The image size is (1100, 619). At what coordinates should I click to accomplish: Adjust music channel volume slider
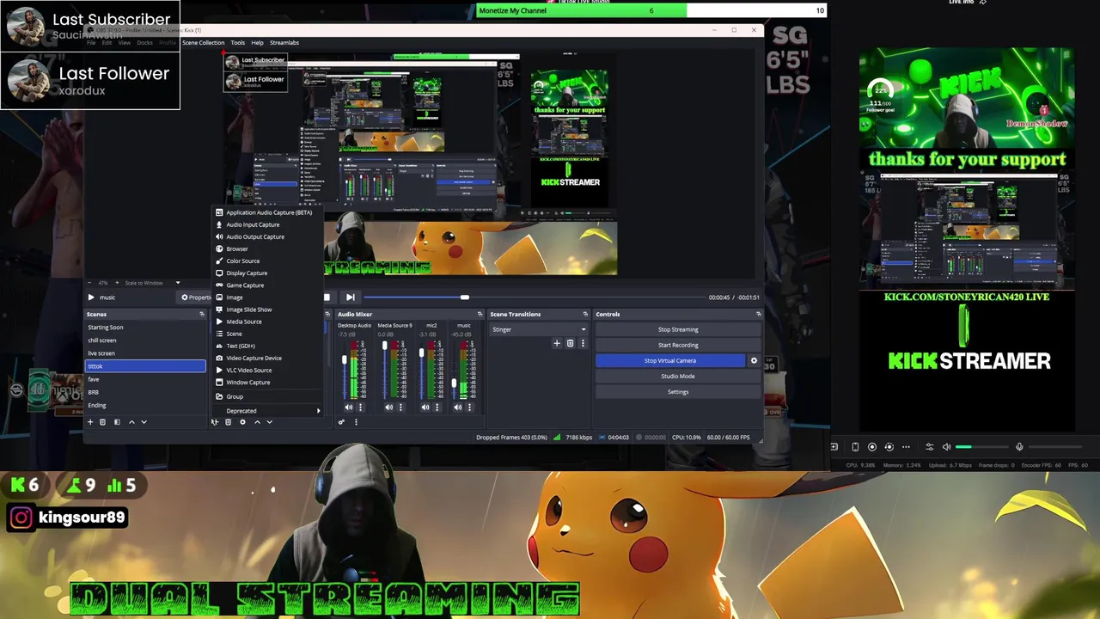click(454, 371)
